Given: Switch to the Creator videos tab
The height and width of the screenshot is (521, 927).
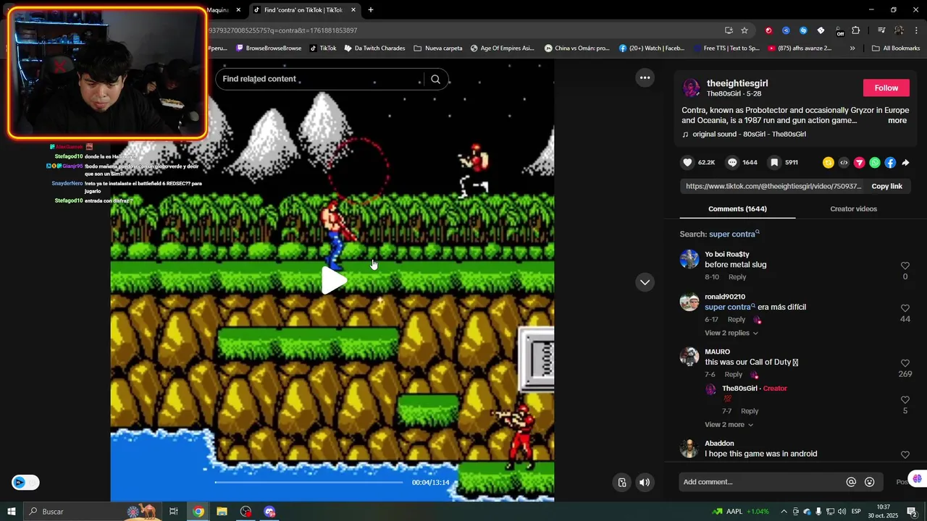Looking at the screenshot, I should (853, 209).
